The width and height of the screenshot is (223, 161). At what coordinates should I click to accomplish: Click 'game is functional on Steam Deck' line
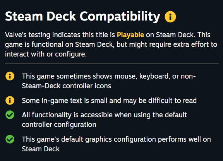(60, 45)
